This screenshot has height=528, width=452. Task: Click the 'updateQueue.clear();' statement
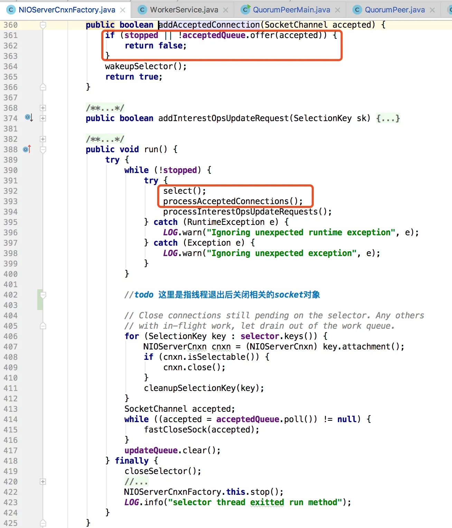(x=172, y=450)
